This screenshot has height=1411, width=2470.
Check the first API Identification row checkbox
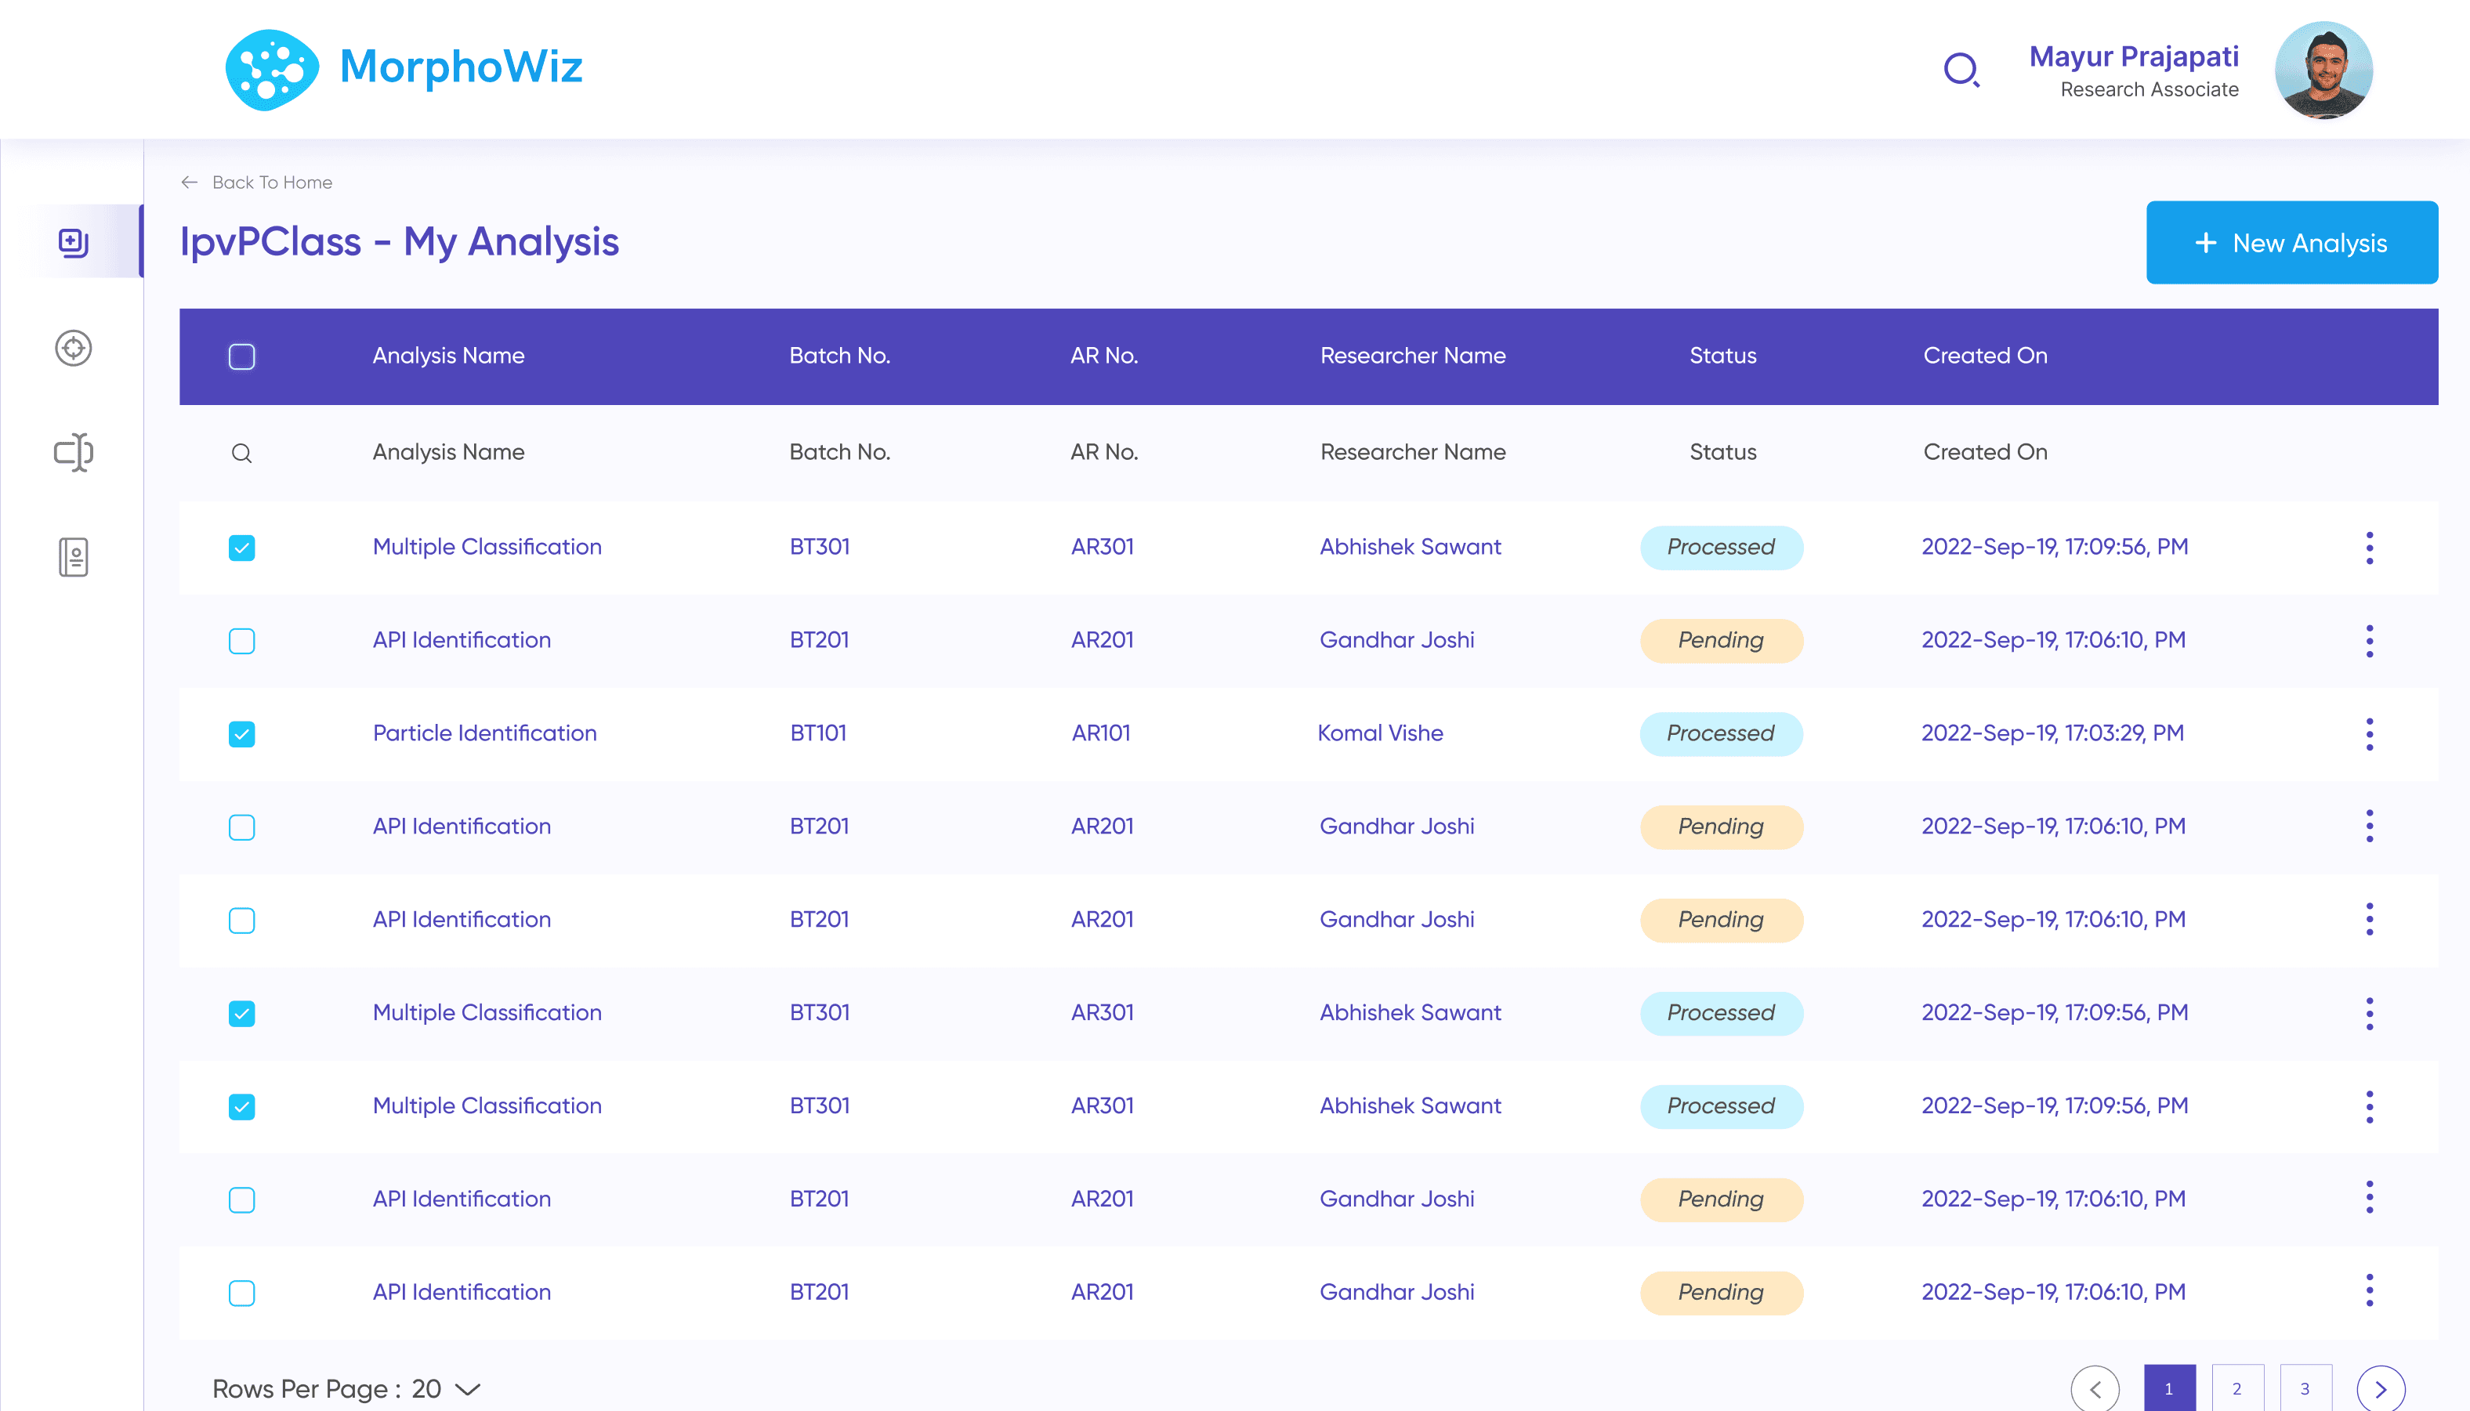point(241,641)
